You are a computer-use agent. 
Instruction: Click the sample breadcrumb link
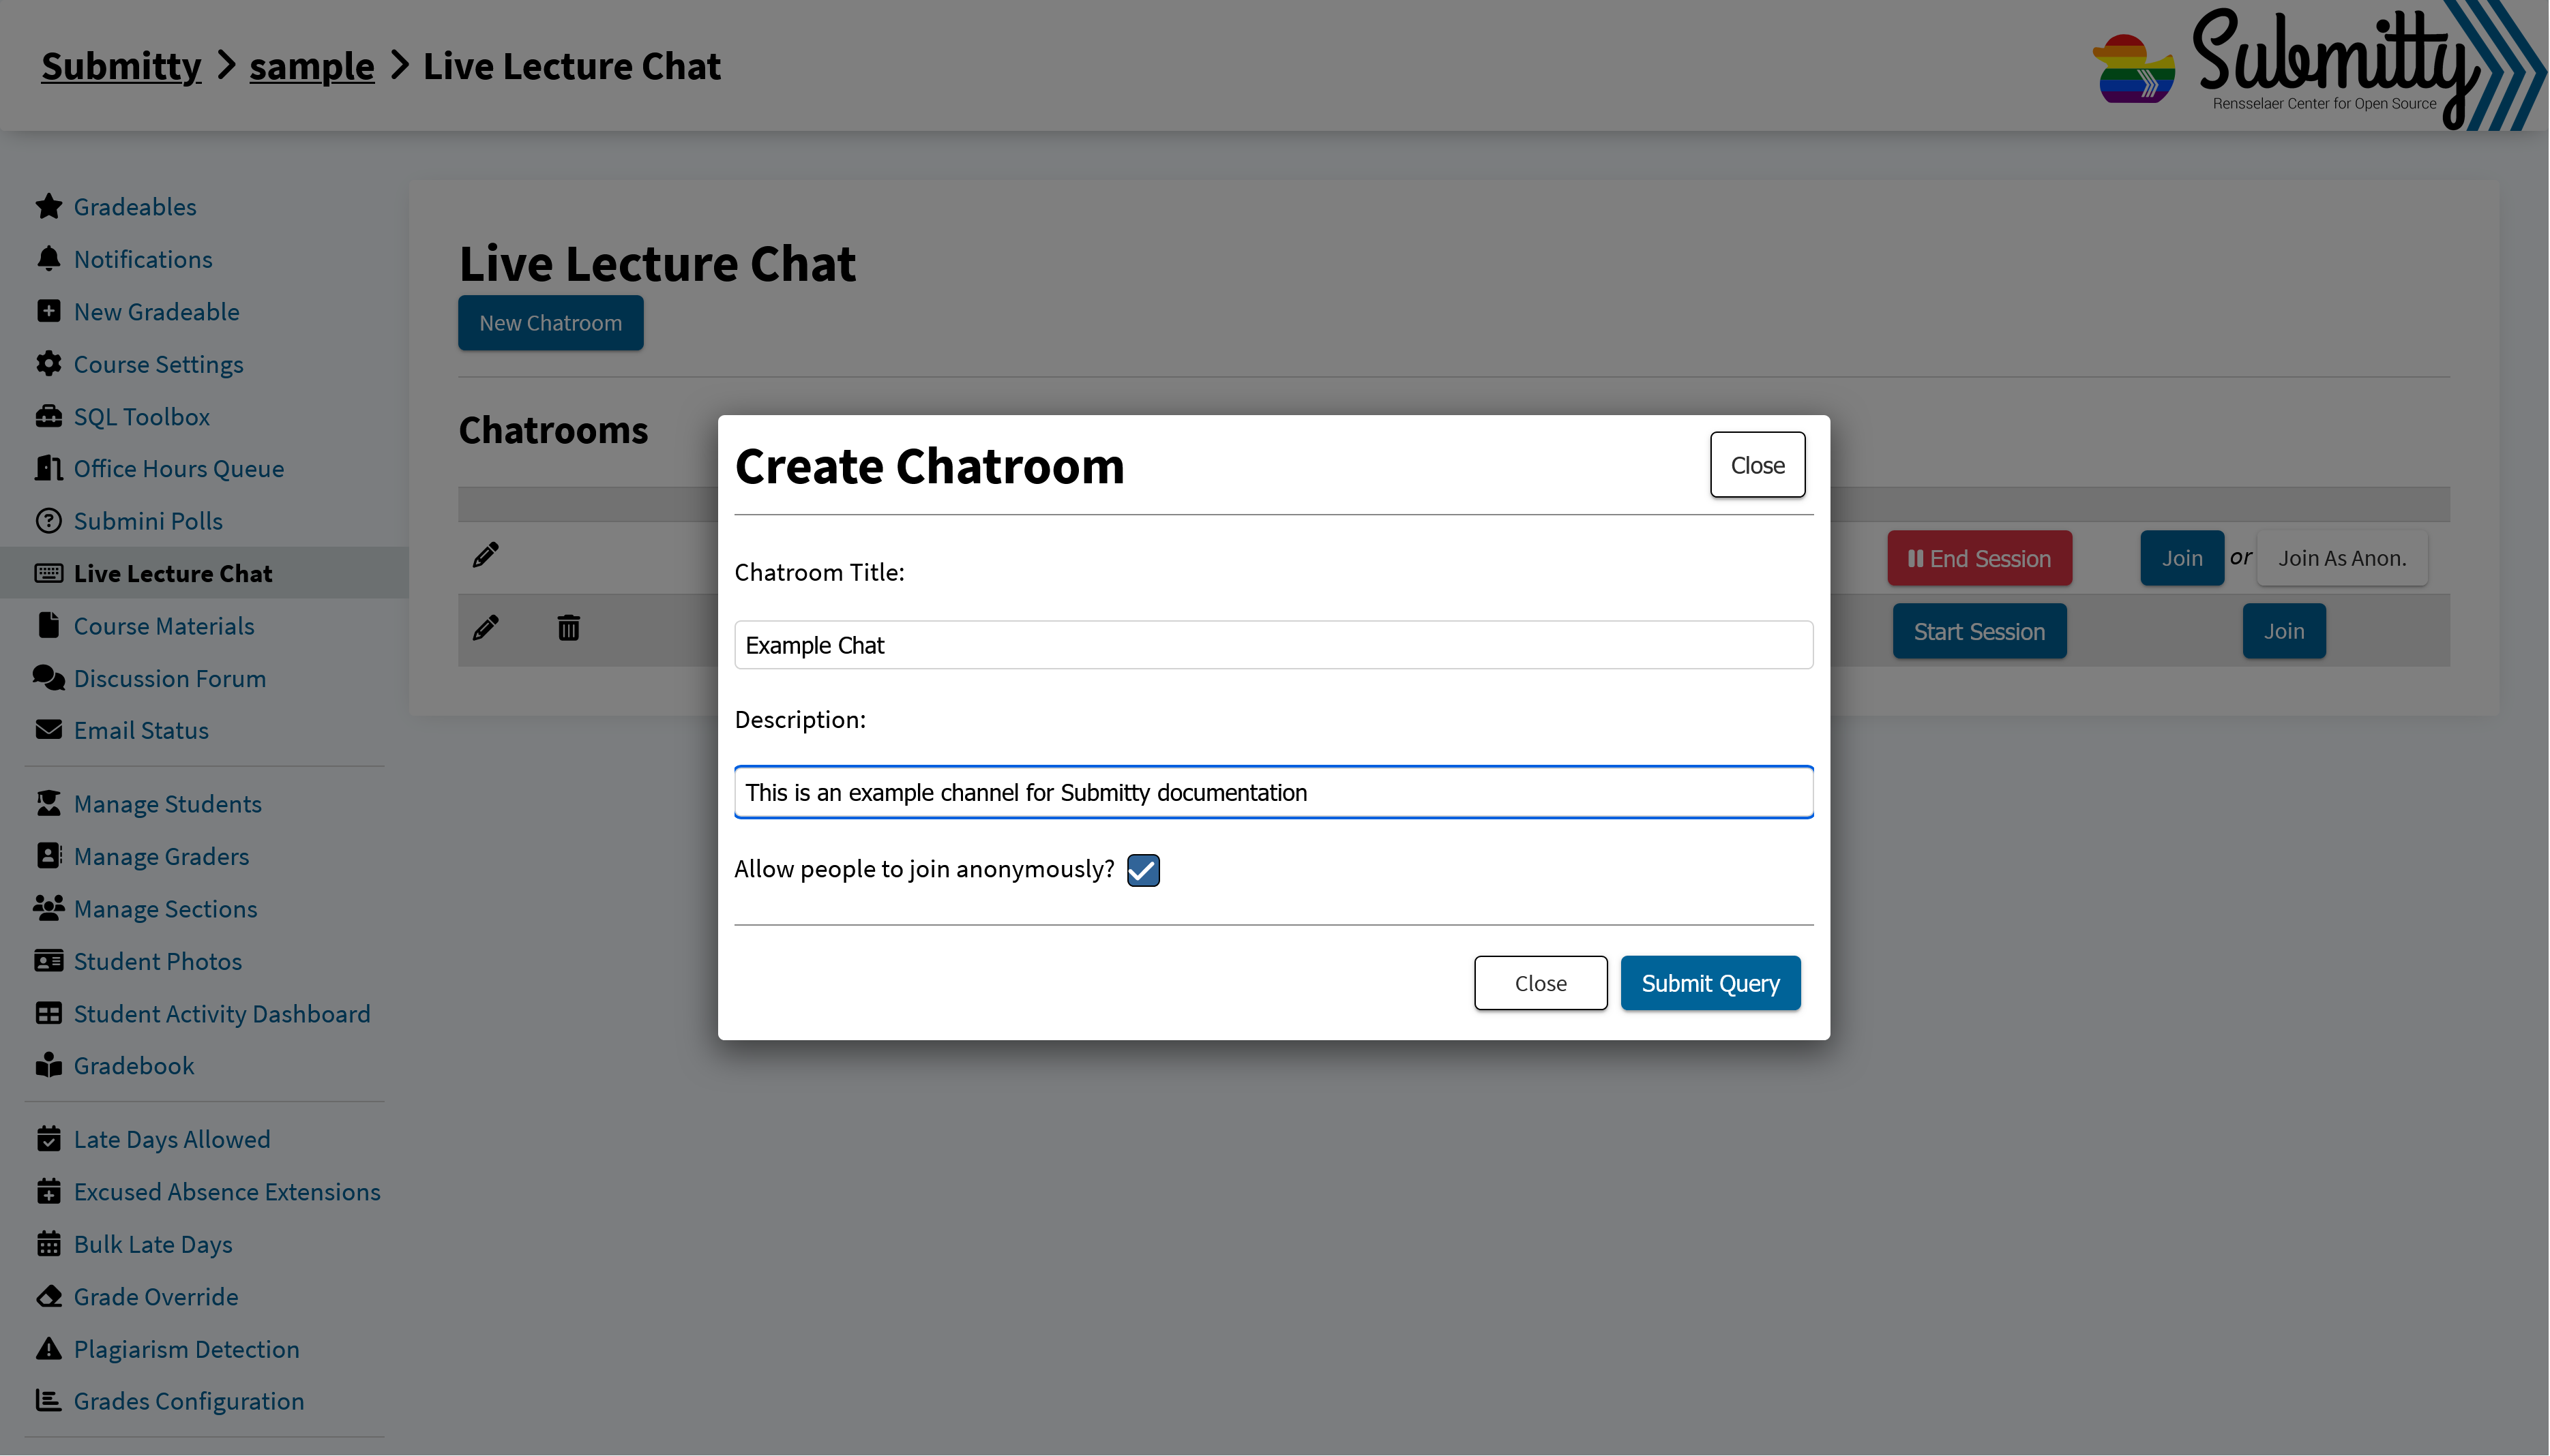311,66
